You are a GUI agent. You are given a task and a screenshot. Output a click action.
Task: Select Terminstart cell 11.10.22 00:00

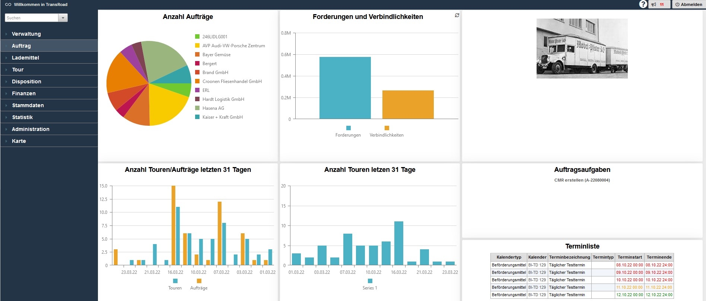(630, 287)
